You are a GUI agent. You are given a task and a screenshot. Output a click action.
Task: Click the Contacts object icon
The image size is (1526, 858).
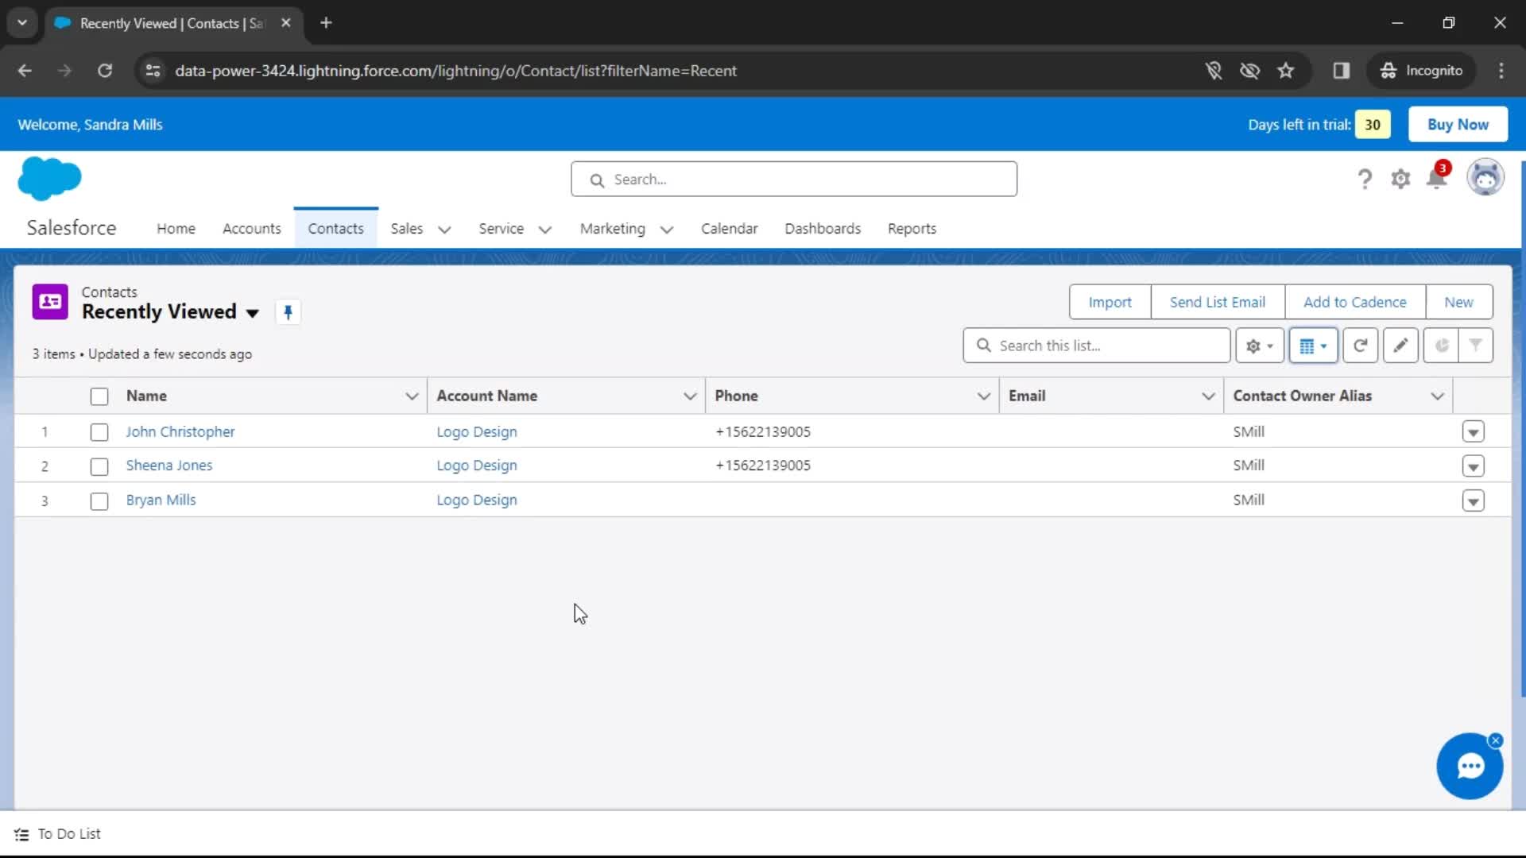tap(50, 302)
